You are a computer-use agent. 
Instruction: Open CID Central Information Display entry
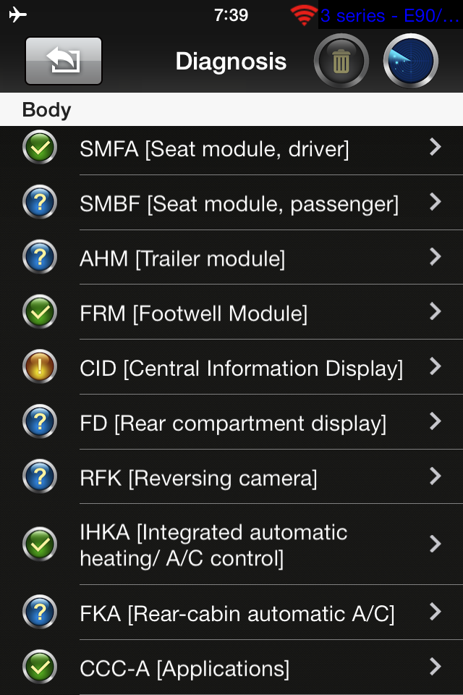pos(241,368)
